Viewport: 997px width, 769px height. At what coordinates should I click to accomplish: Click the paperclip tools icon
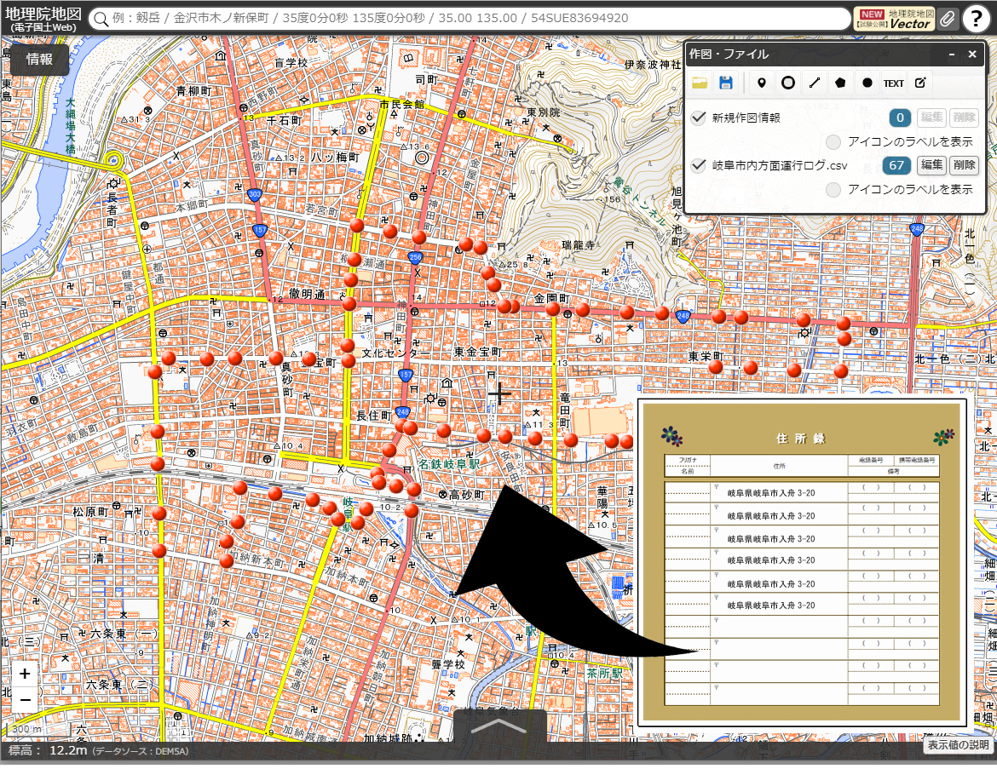947,19
